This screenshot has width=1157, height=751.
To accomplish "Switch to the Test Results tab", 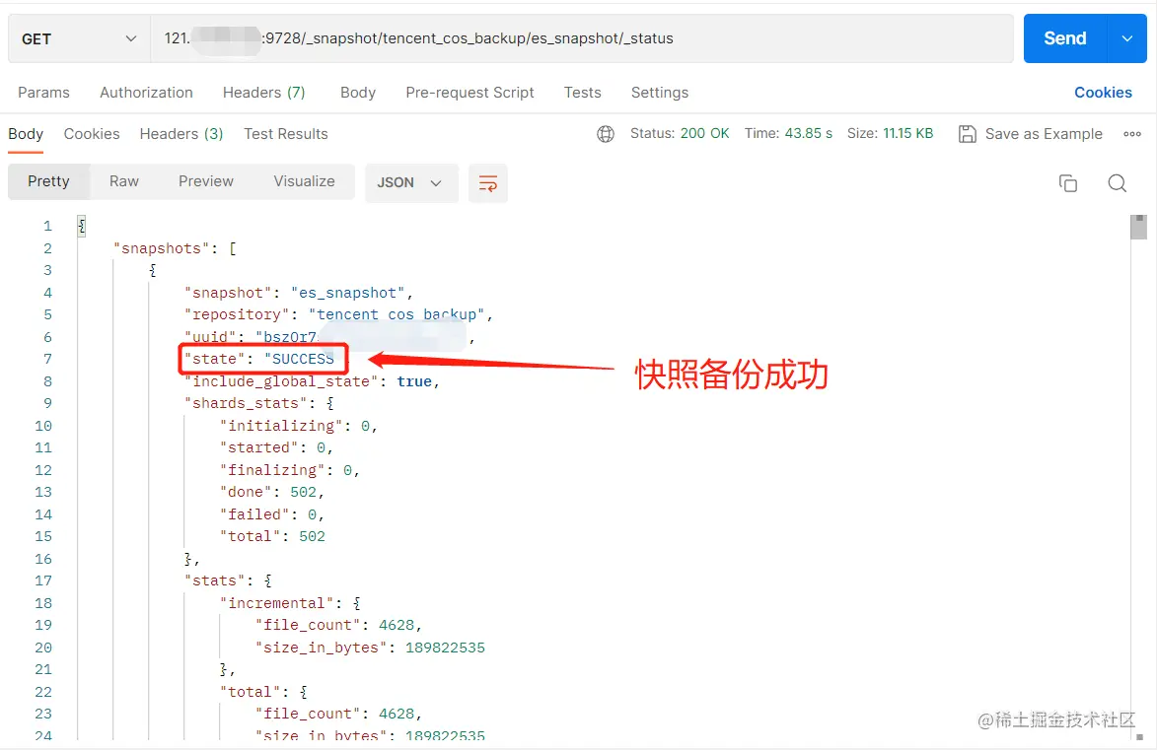I will (285, 133).
